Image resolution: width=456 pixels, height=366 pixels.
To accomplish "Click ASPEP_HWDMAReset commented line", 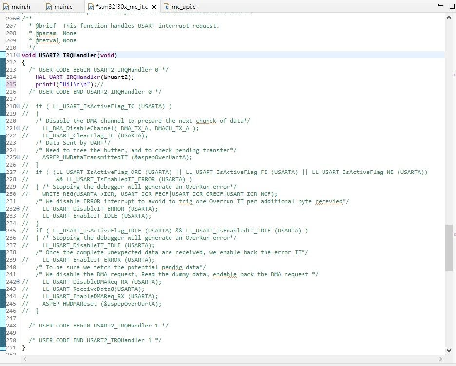I will click(x=92, y=304).
